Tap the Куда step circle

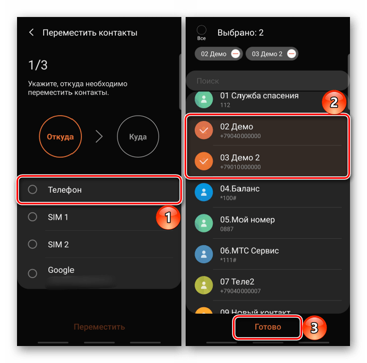pyautogui.click(x=138, y=136)
